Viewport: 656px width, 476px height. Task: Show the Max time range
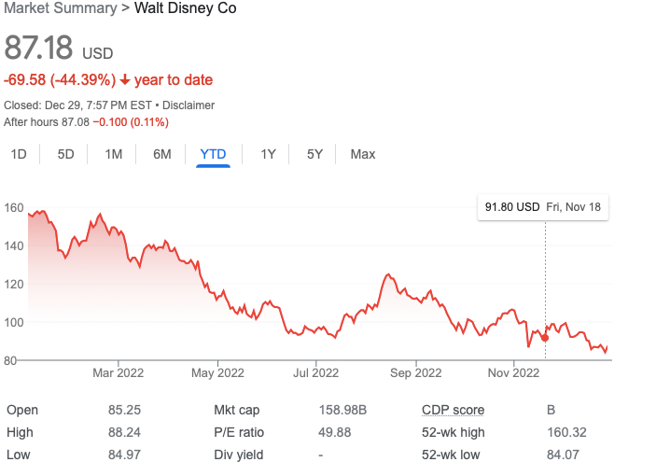tap(363, 154)
